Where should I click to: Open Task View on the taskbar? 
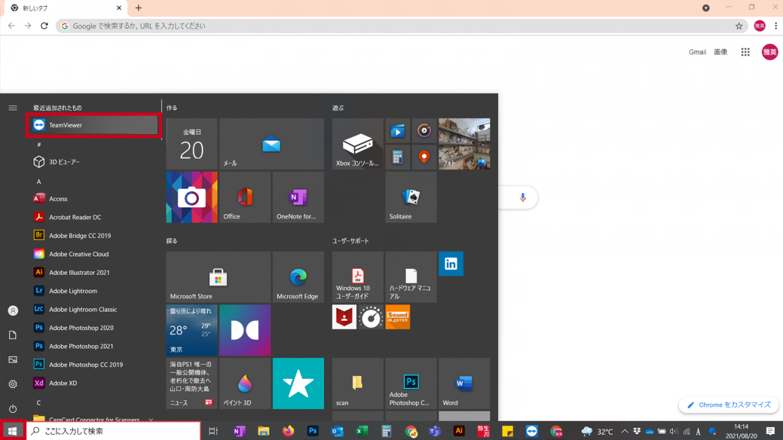213,431
